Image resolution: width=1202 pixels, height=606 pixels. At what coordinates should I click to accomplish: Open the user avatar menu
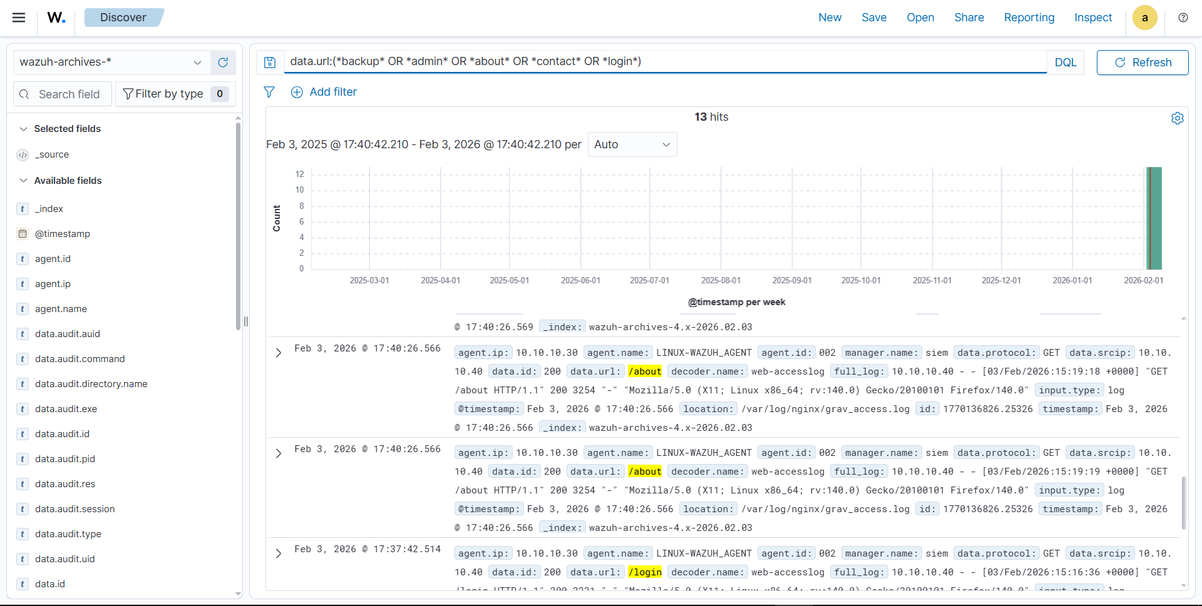[1144, 18]
